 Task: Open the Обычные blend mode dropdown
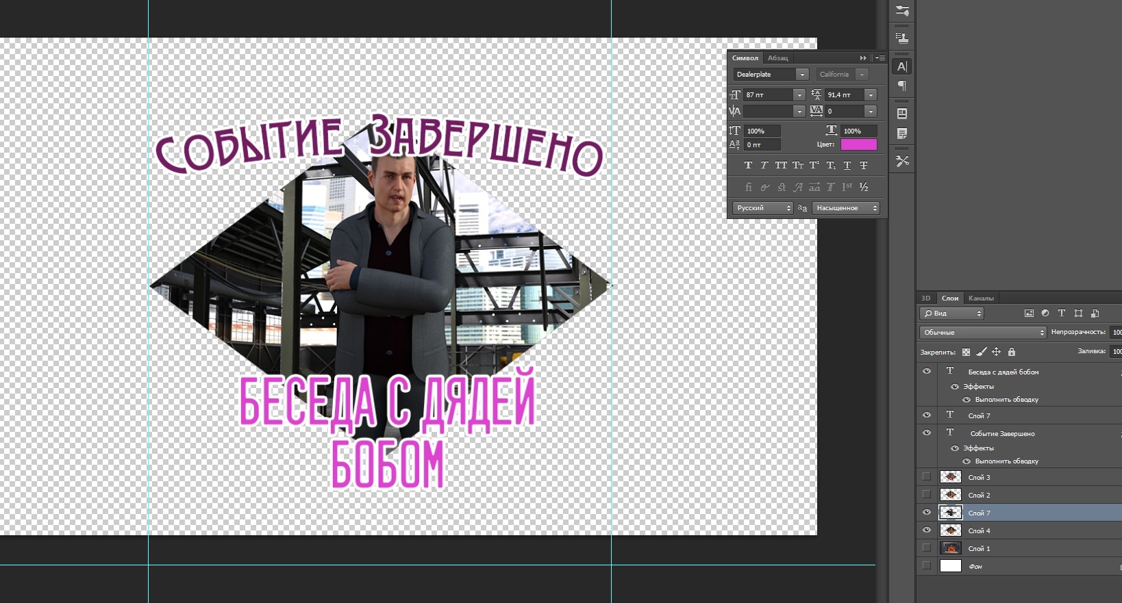[x=983, y=333]
